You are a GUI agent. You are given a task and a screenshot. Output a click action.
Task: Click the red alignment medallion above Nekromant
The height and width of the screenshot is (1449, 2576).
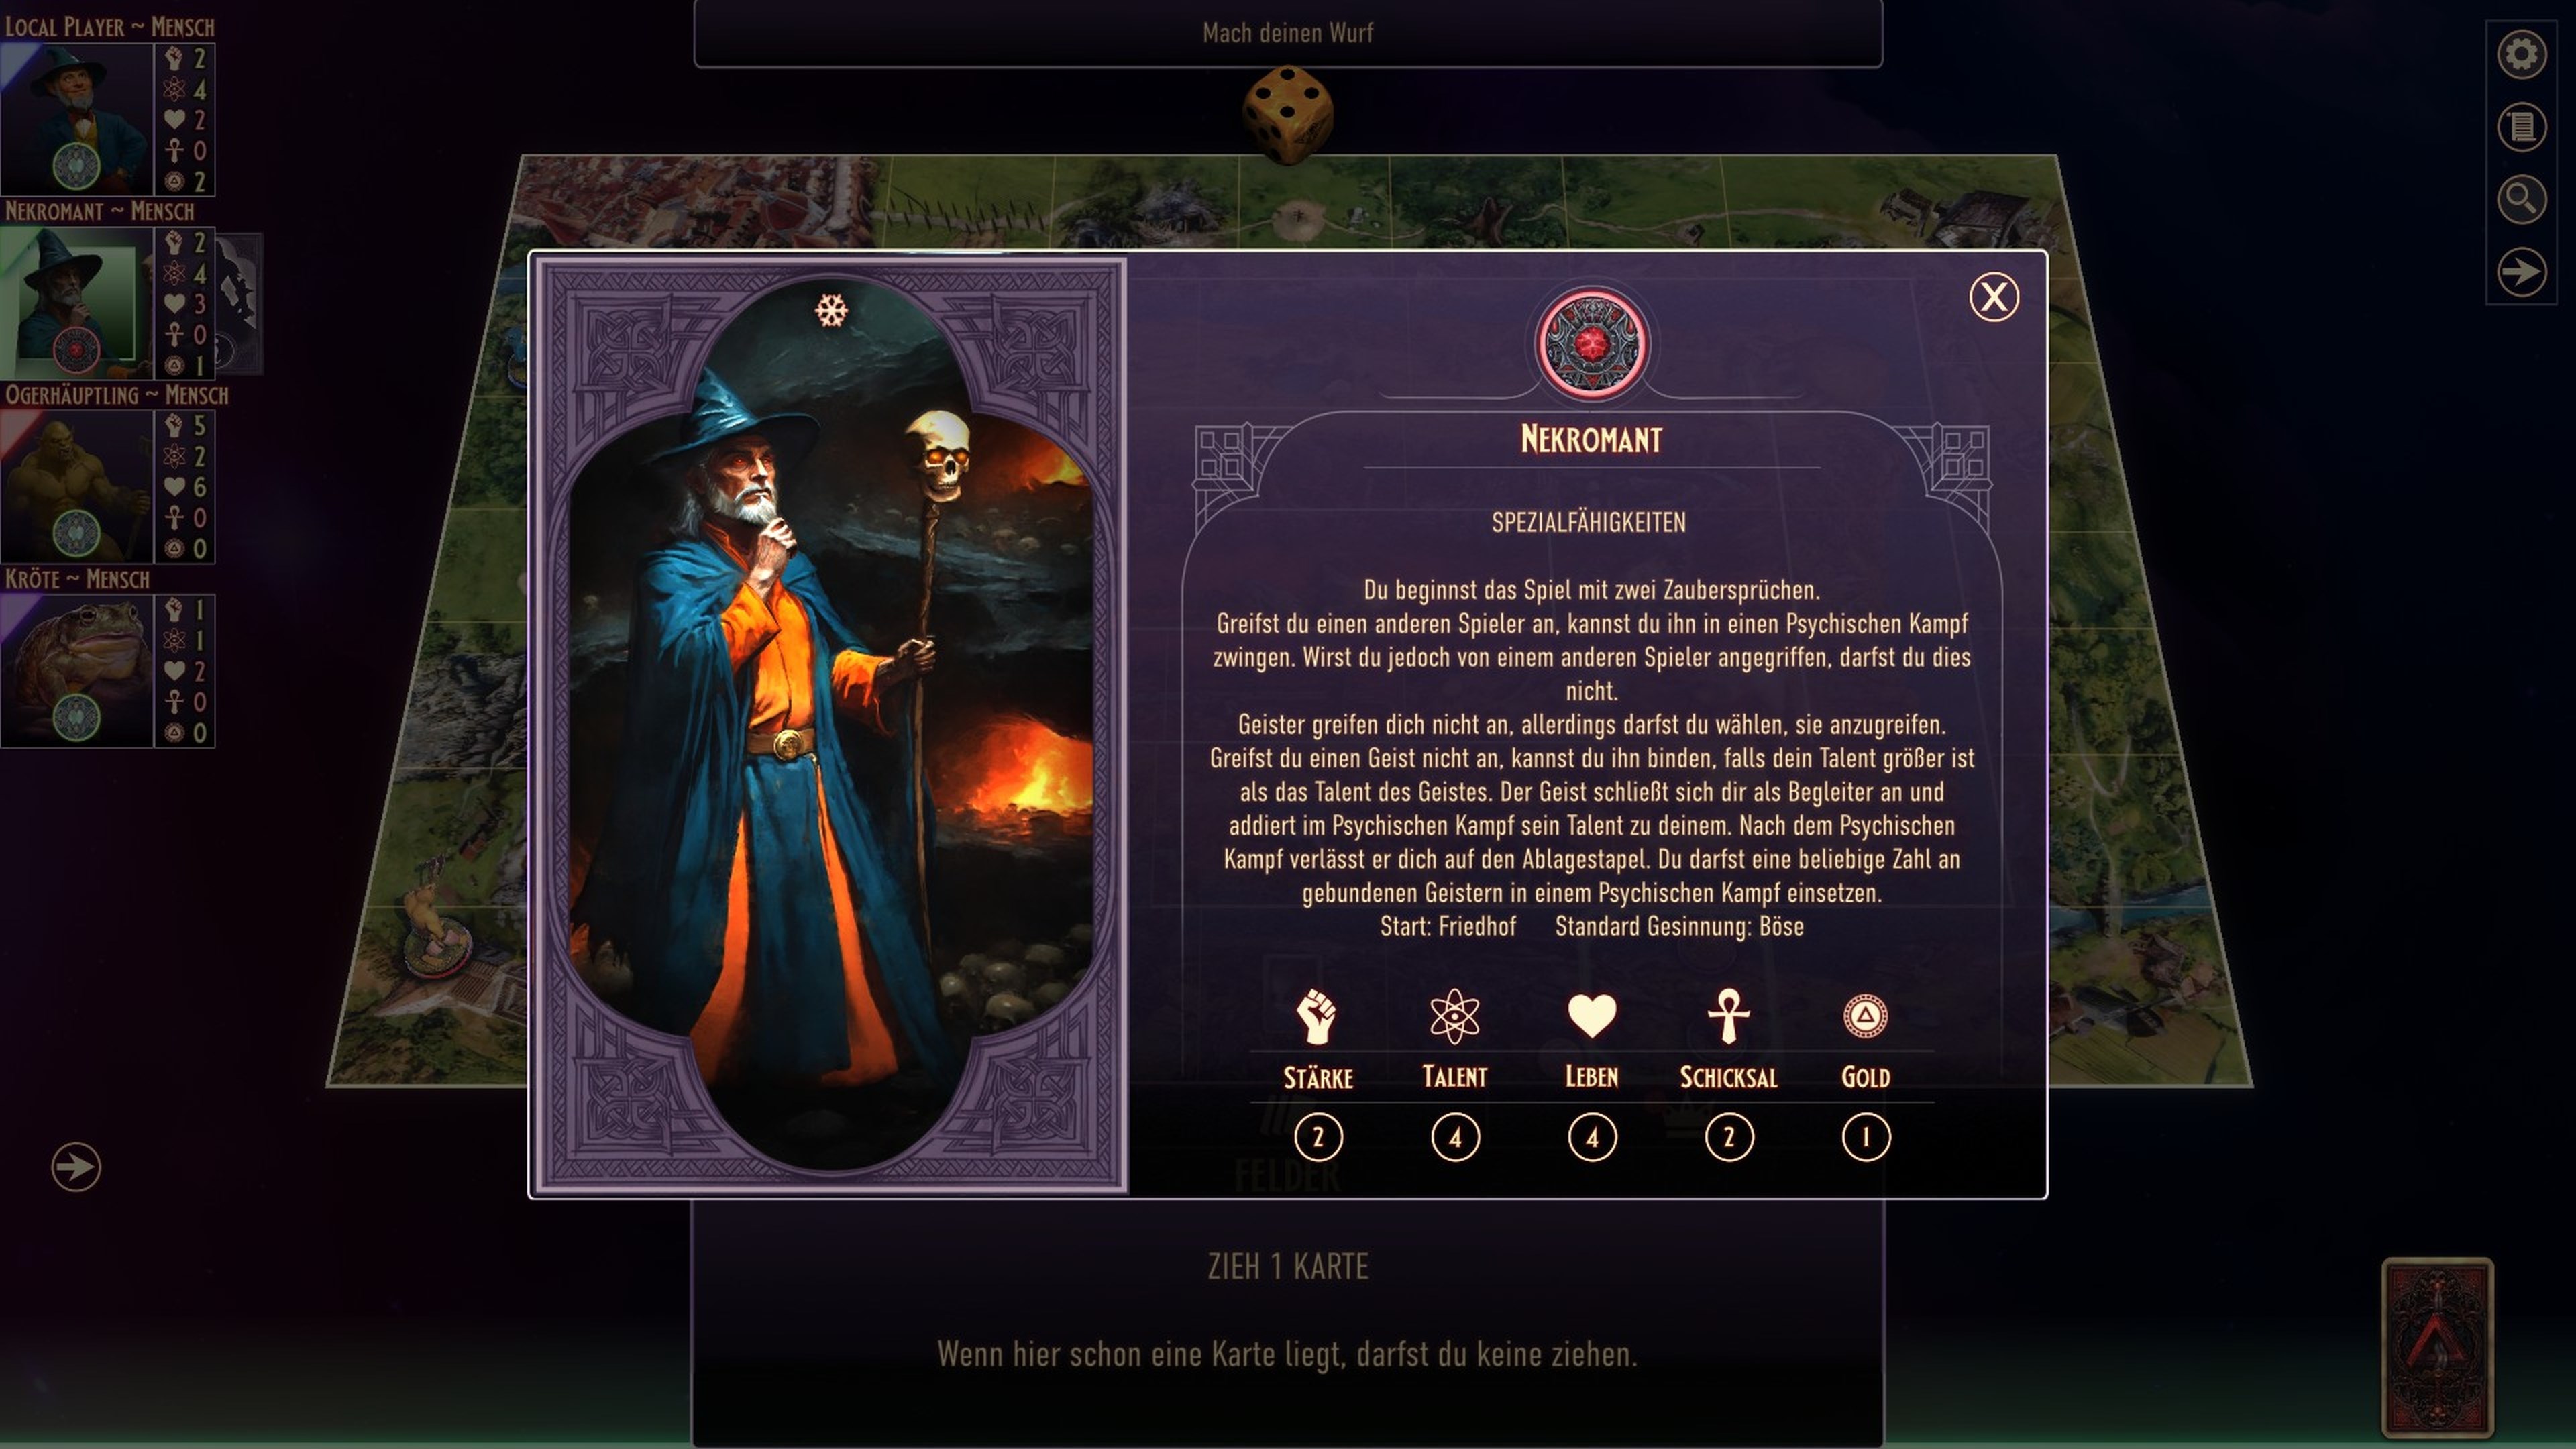pyautogui.click(x=1591, y=344)
